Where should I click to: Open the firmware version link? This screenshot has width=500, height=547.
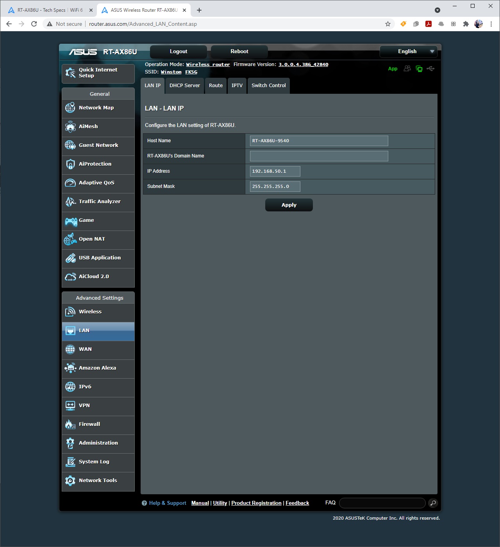point(303,64)
